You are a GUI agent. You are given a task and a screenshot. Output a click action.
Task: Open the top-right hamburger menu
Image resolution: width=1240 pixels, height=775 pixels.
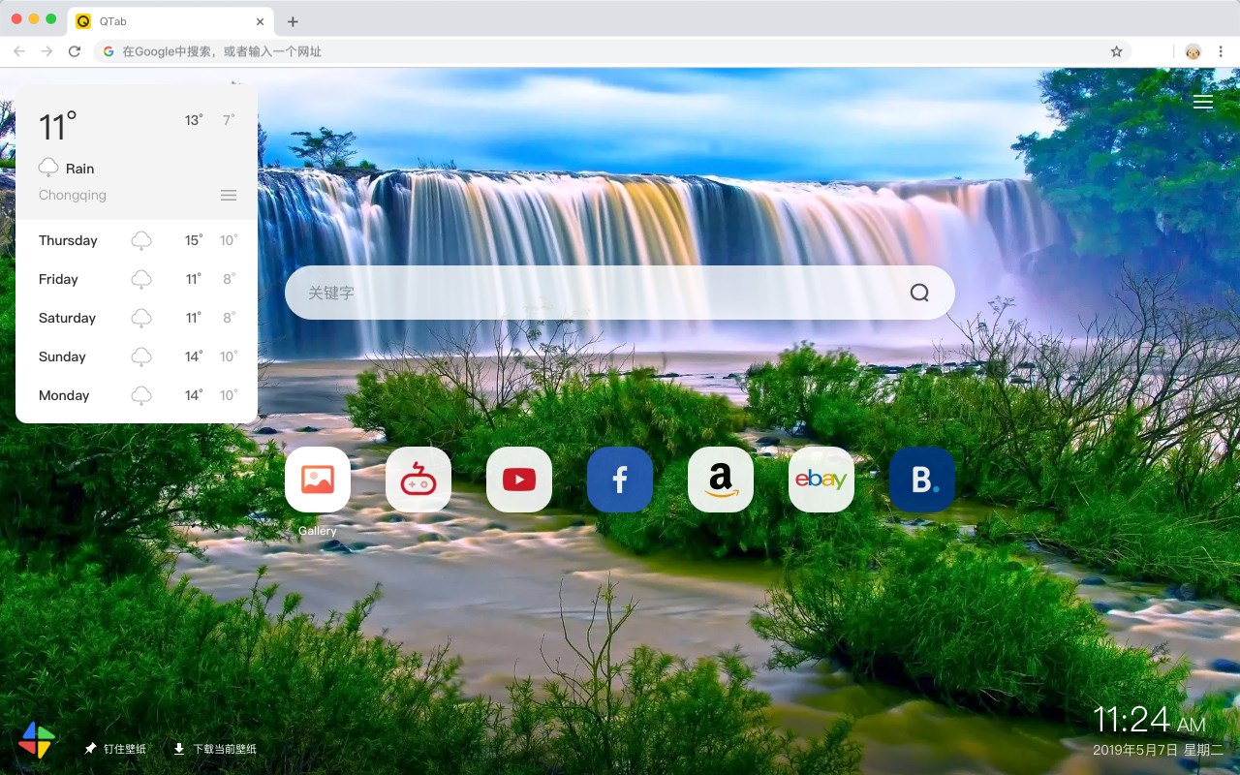click(1203, 102)
